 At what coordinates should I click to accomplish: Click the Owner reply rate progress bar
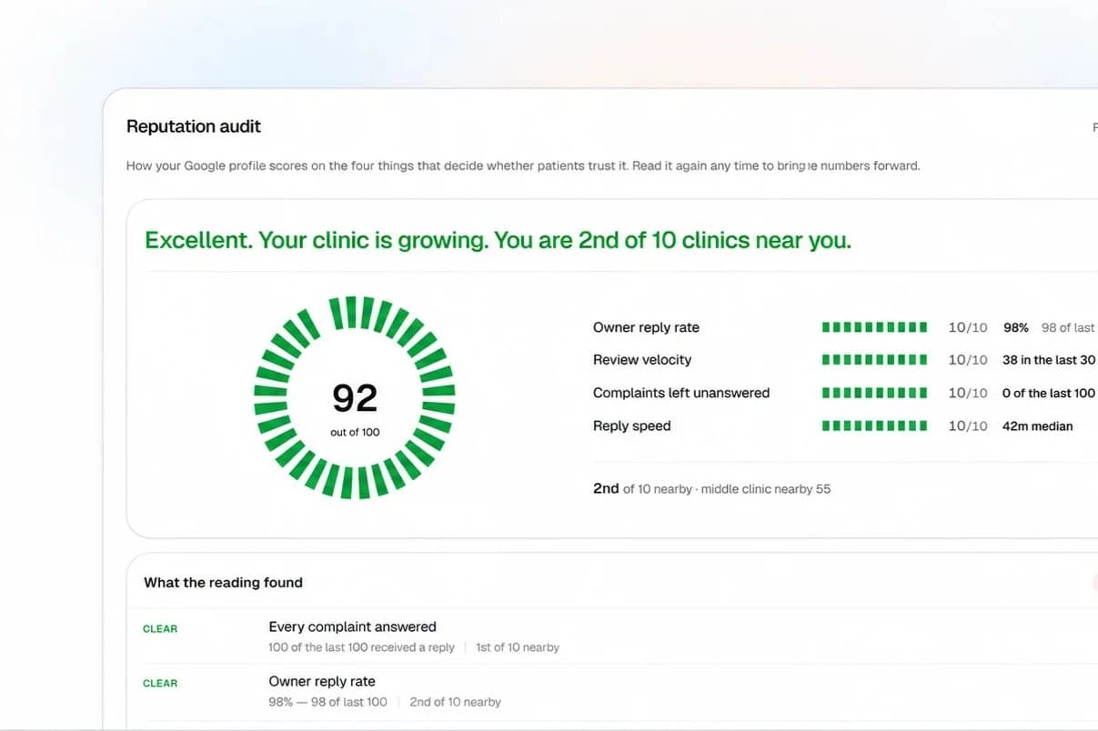point(874,327)
